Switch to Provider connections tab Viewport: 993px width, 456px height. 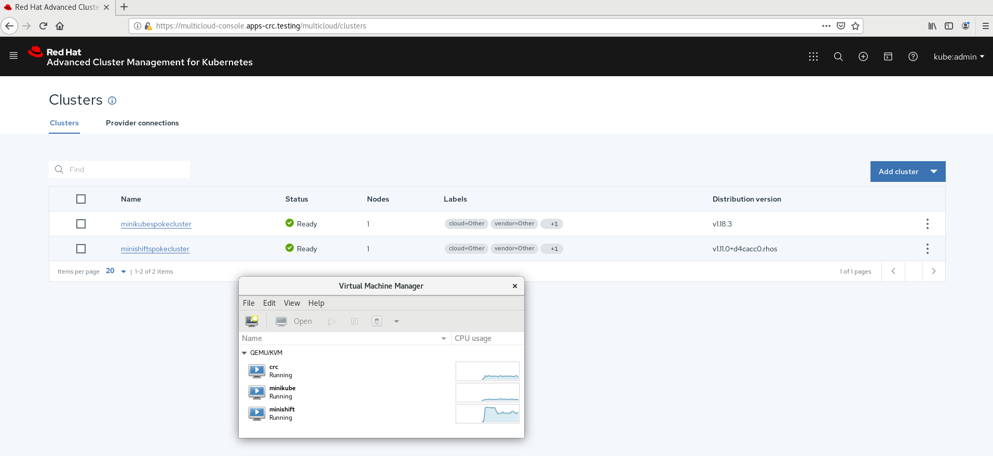point(142,123)
